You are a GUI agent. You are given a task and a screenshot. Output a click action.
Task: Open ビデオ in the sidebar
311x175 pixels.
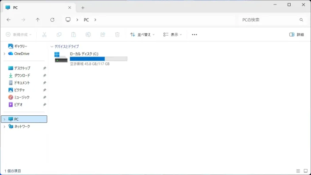(x=18, y=105)
